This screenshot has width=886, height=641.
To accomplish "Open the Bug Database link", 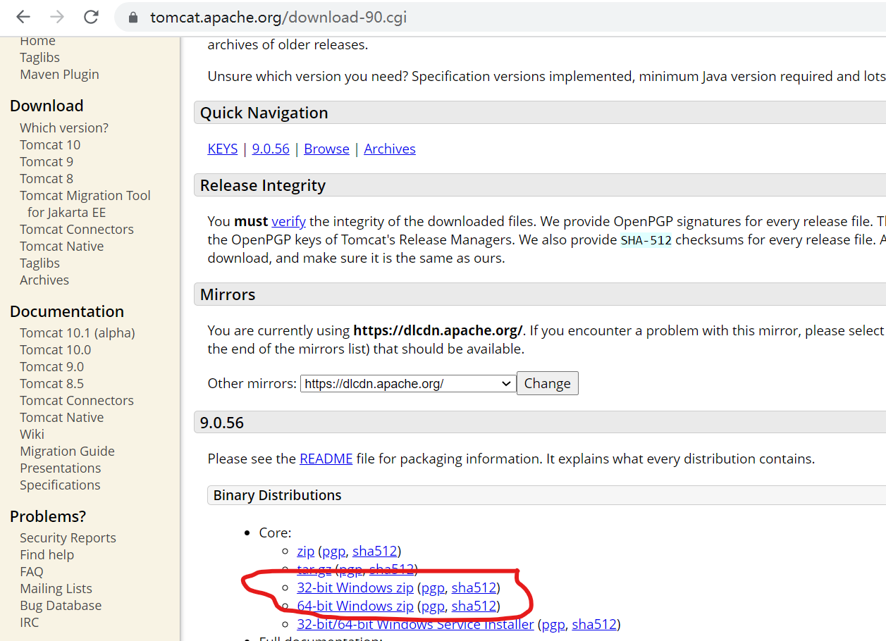I will pos(61,605).
